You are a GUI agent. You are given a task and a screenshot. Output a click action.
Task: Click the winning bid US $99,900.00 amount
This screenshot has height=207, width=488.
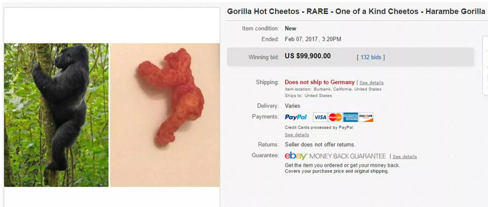pos(308,56)
